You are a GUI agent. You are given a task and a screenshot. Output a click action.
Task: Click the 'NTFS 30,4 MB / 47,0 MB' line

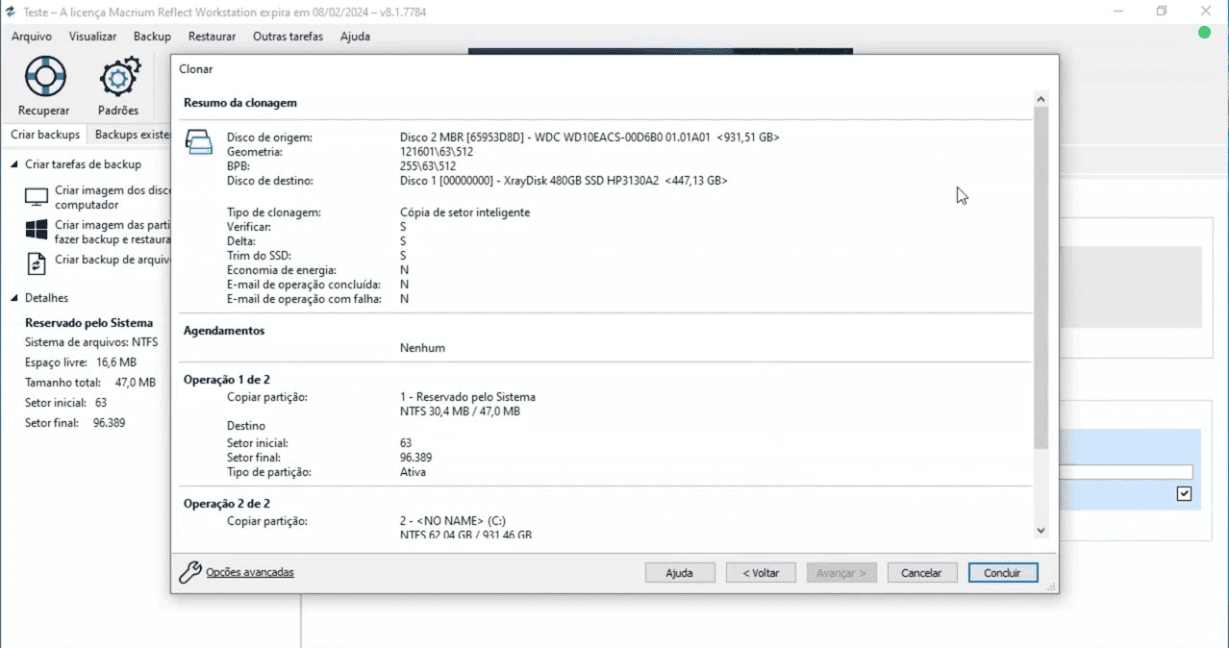pos(461,411)
